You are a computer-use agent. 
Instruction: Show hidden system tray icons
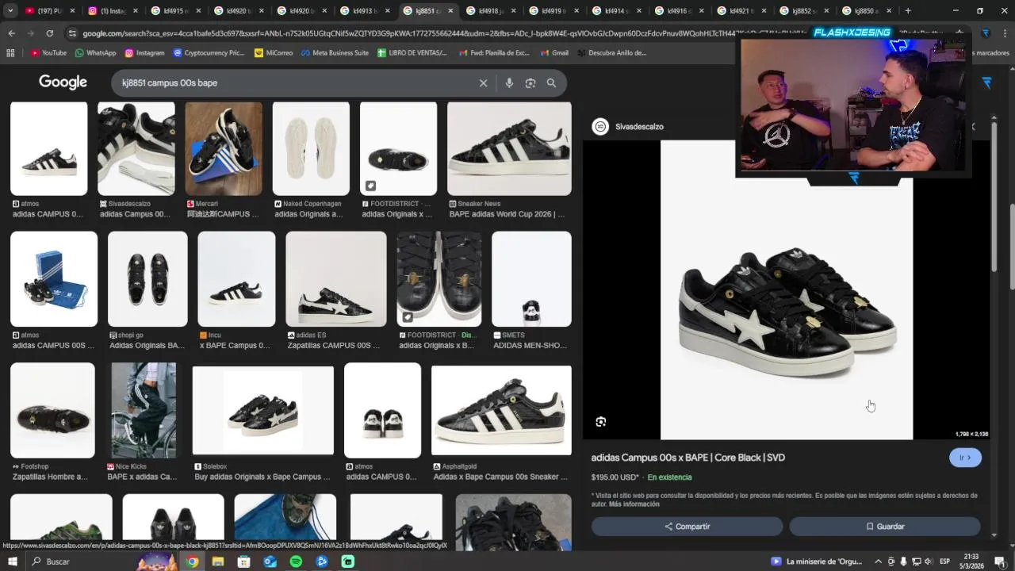[x=878, y=561]
